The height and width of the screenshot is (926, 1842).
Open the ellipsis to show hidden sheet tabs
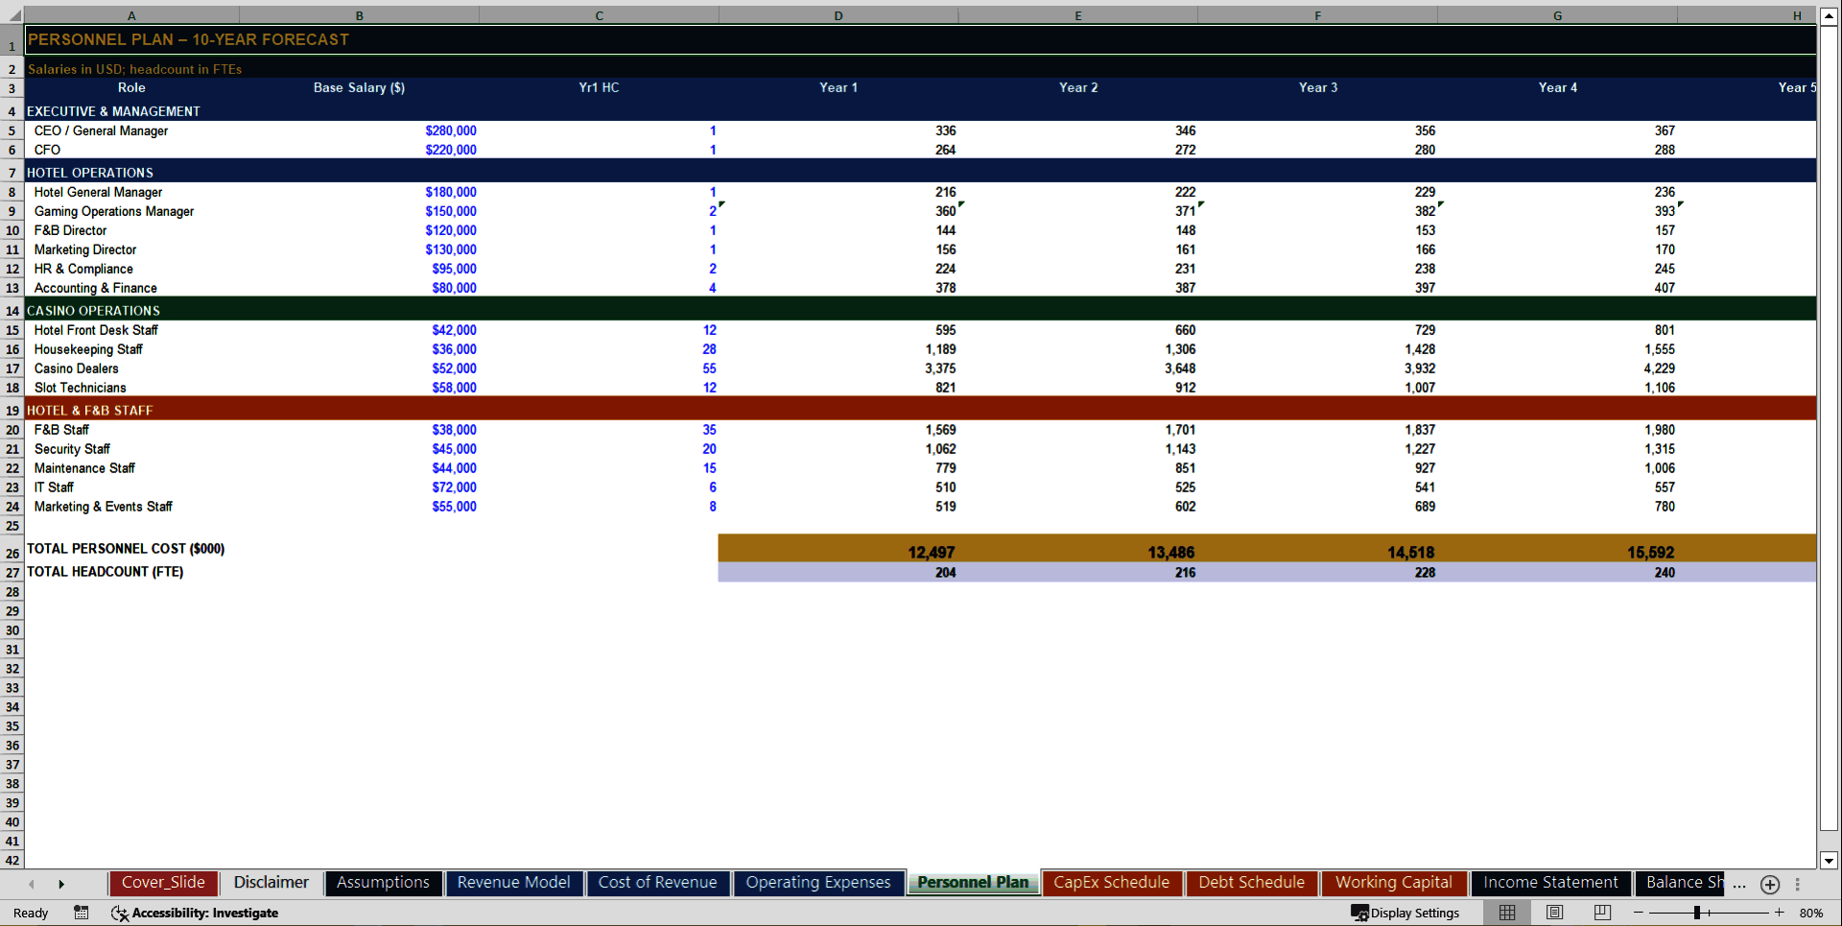[1739, 885]
